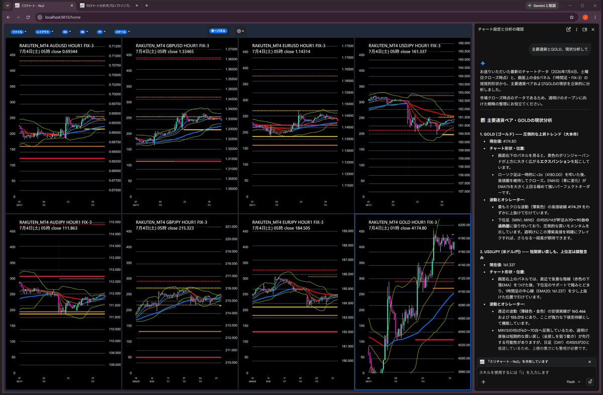Click 7月4日(土) 05時 close 215.323 text in GBPJPY chart
Image resolution: width=603 pixels, height=395 pixels.
[164, 228]
